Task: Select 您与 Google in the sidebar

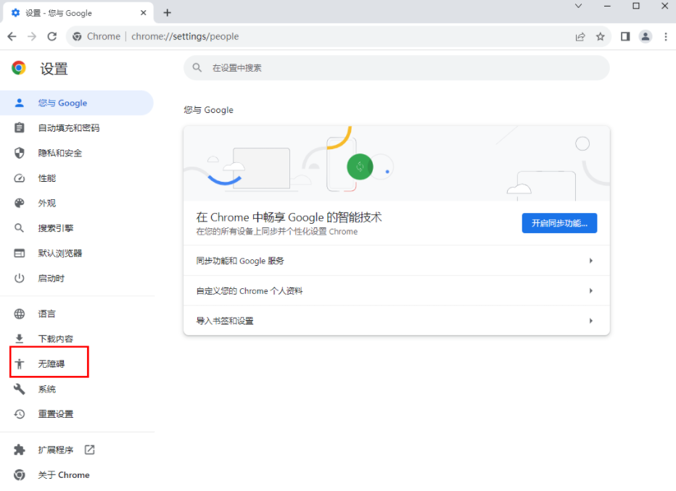Action: click(x=77, y=103)
